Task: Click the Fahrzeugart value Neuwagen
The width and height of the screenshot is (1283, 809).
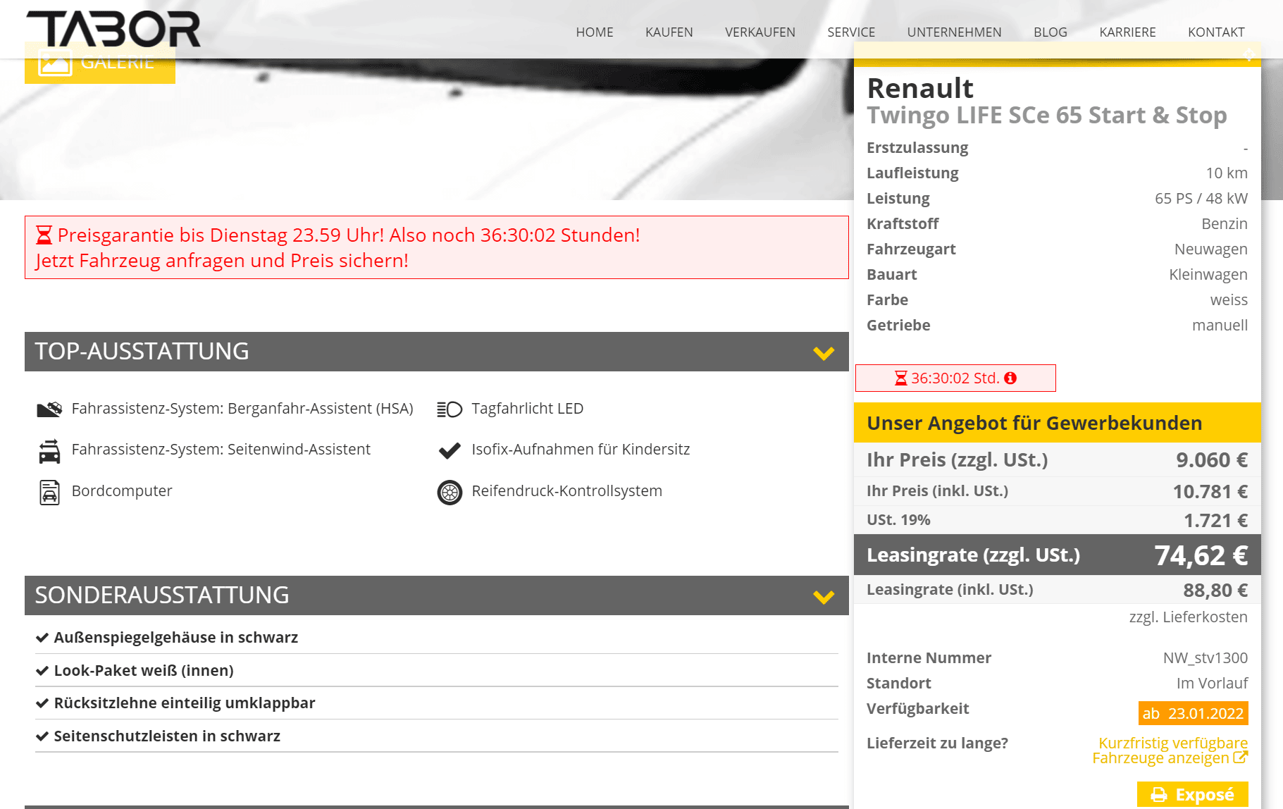Action: point(1211,249)
